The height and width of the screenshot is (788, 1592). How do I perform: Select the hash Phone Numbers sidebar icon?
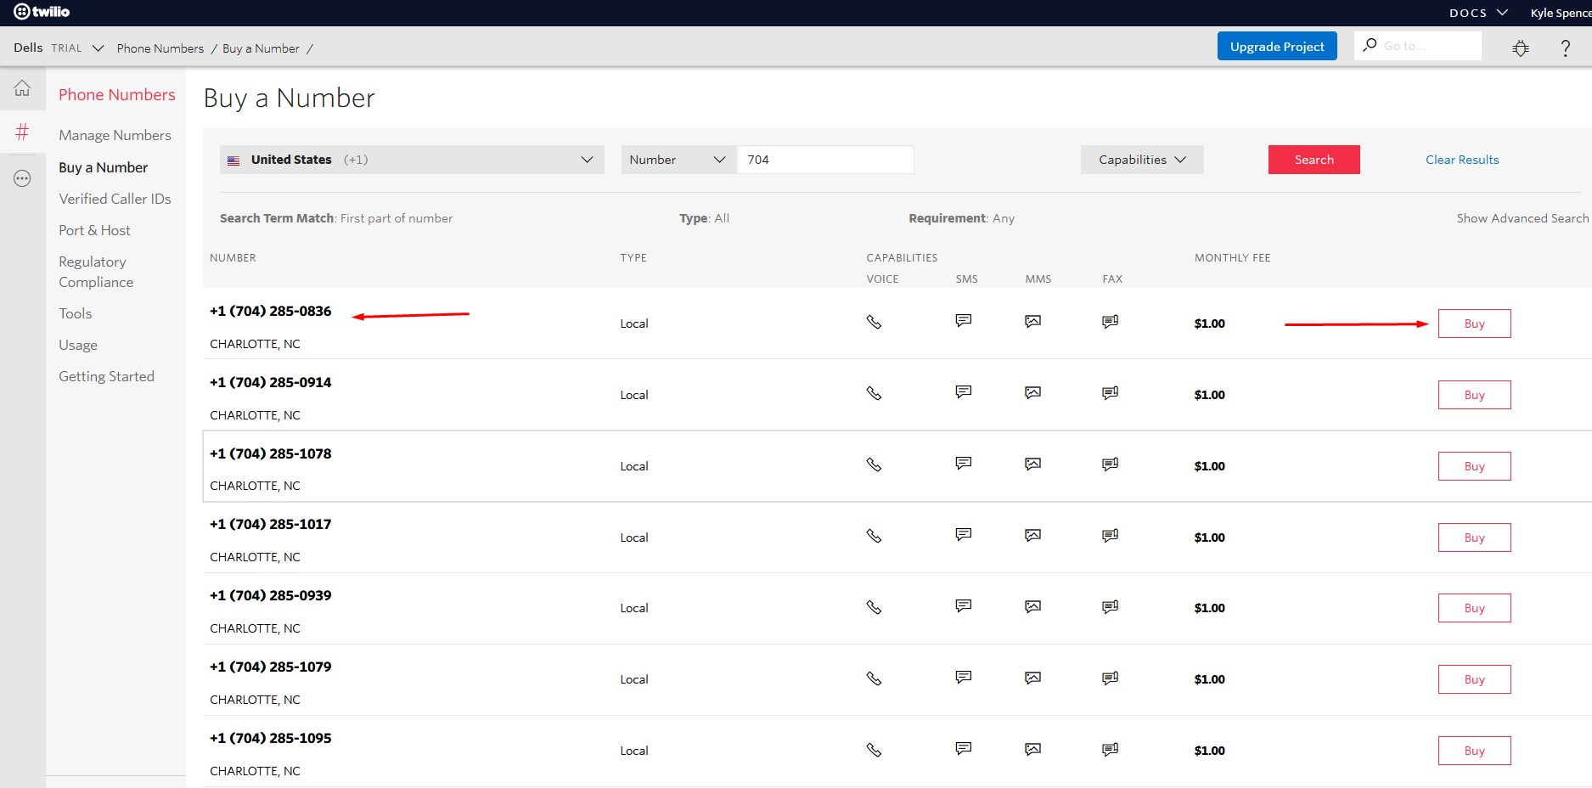pos(22,132)
